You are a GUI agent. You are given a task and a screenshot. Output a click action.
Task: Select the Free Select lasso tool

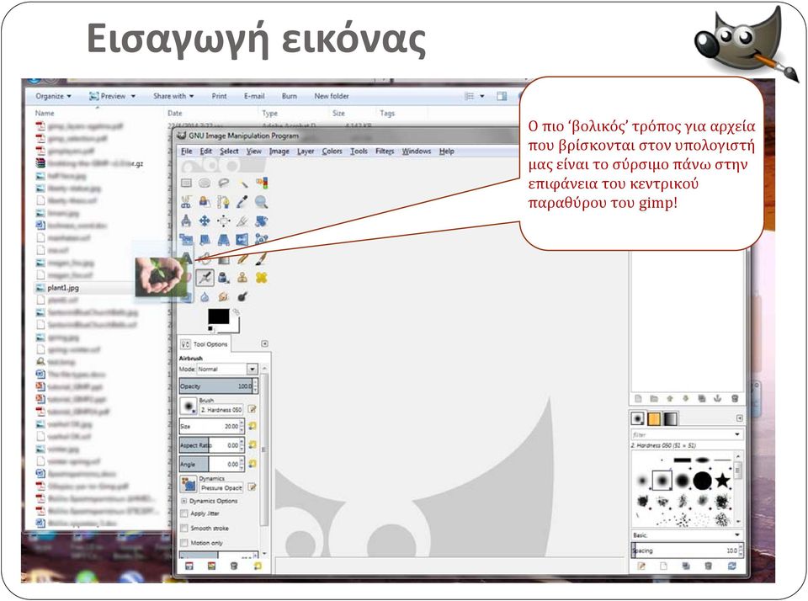[224, 183]
